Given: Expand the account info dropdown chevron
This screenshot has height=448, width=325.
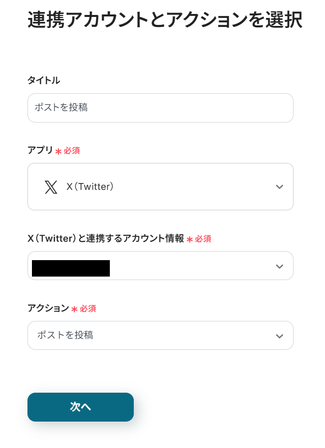Looking at the screenshot, I should (280, 266).
